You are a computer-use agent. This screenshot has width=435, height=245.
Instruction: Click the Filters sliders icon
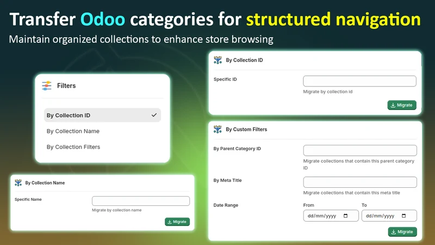(47, 85)
